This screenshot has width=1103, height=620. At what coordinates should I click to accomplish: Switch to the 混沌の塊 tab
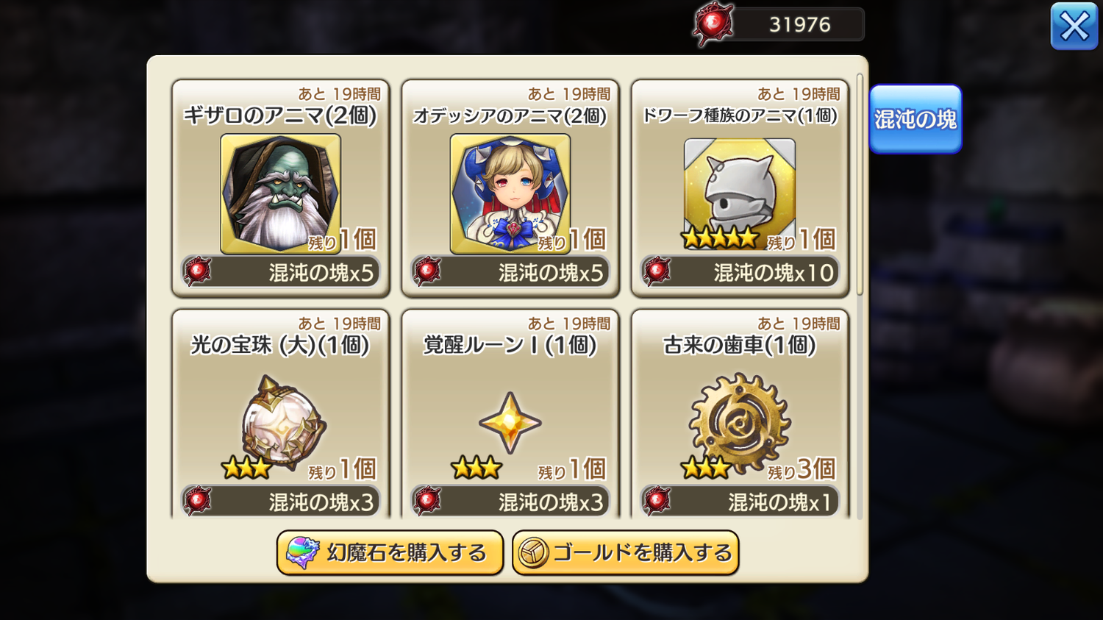click(915, 119)
